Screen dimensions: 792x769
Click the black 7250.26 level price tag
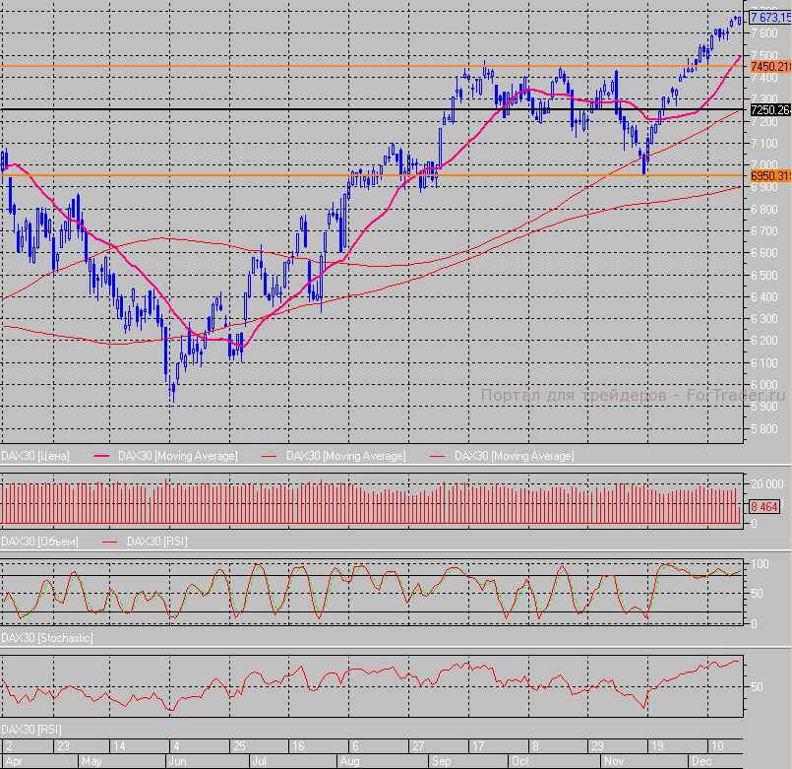click(770, 109)
